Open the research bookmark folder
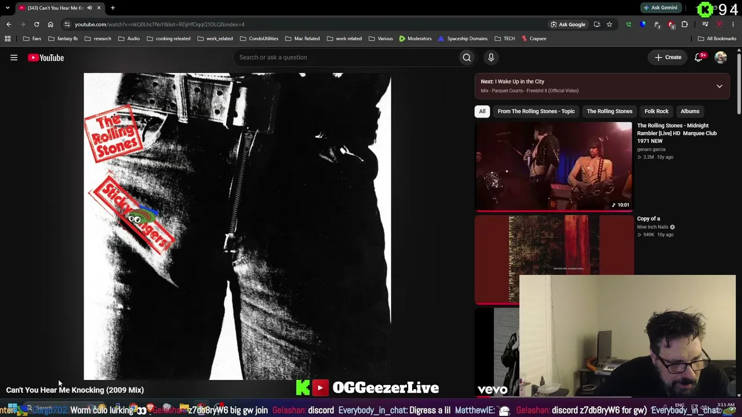Image resolution: width=742 pixels, height=417 pixels. (97, 39)
